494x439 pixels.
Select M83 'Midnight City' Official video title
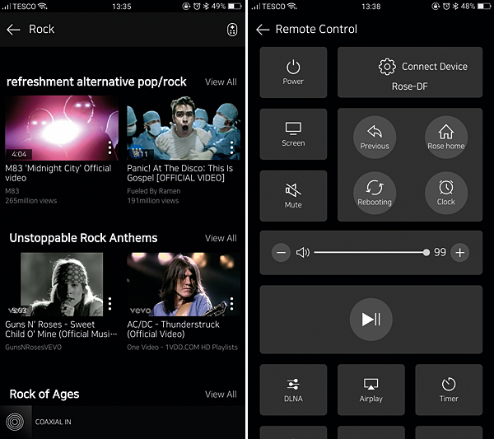pos(58,173)
